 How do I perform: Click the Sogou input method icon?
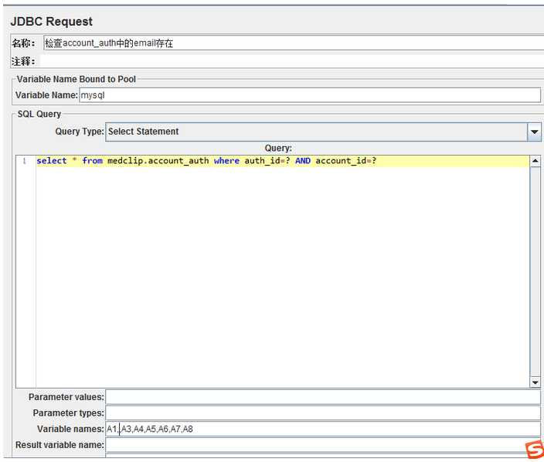(x=535, y=449)
